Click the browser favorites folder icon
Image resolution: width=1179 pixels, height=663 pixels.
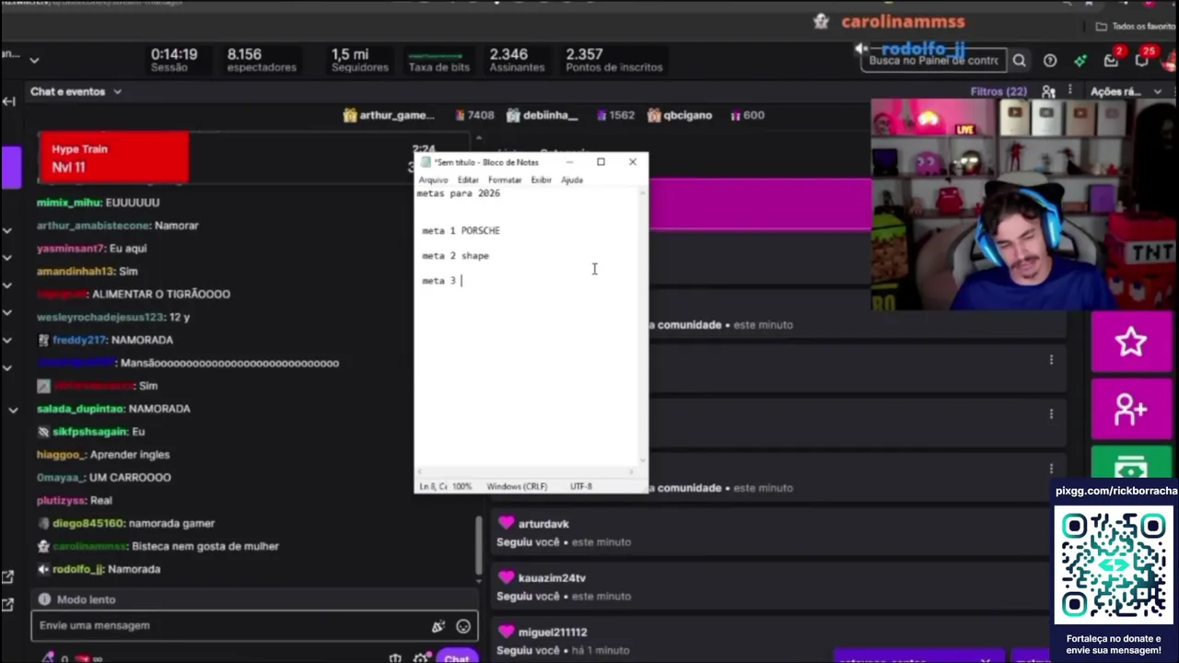point(1101,27)
